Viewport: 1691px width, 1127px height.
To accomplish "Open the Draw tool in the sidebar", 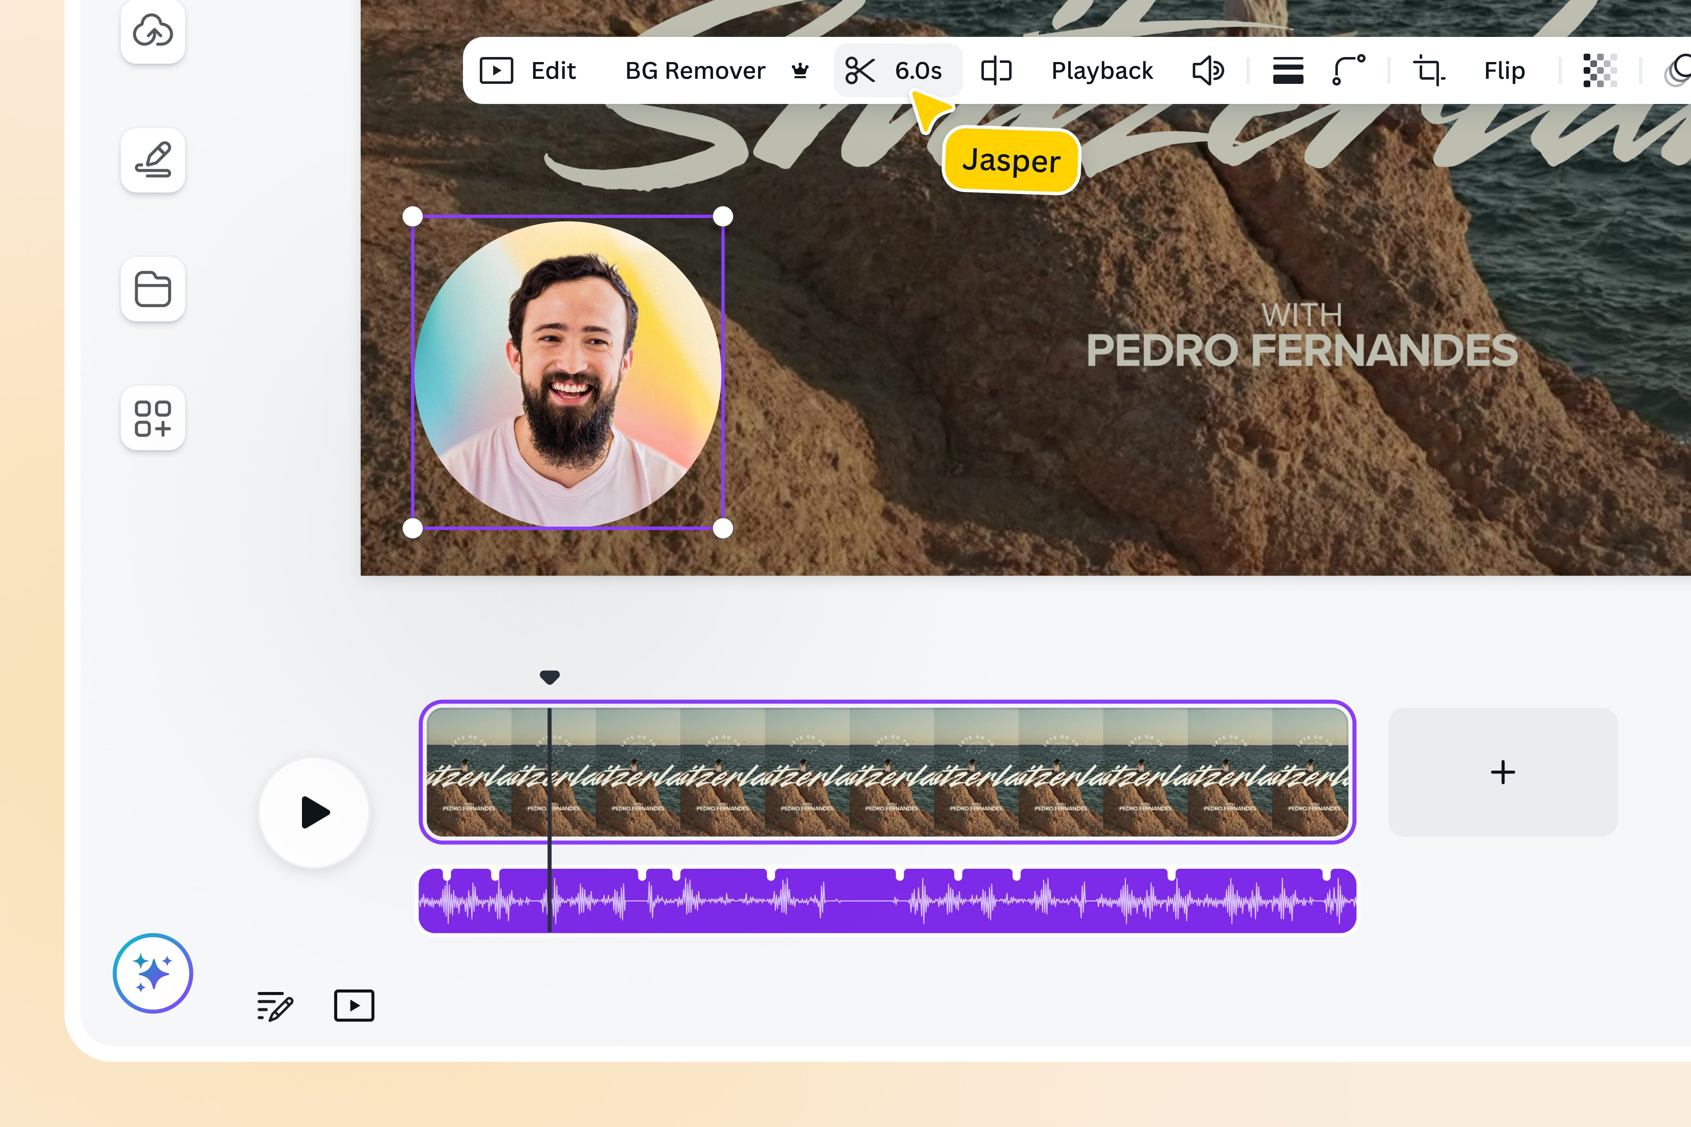I will [x=152, y=160].
